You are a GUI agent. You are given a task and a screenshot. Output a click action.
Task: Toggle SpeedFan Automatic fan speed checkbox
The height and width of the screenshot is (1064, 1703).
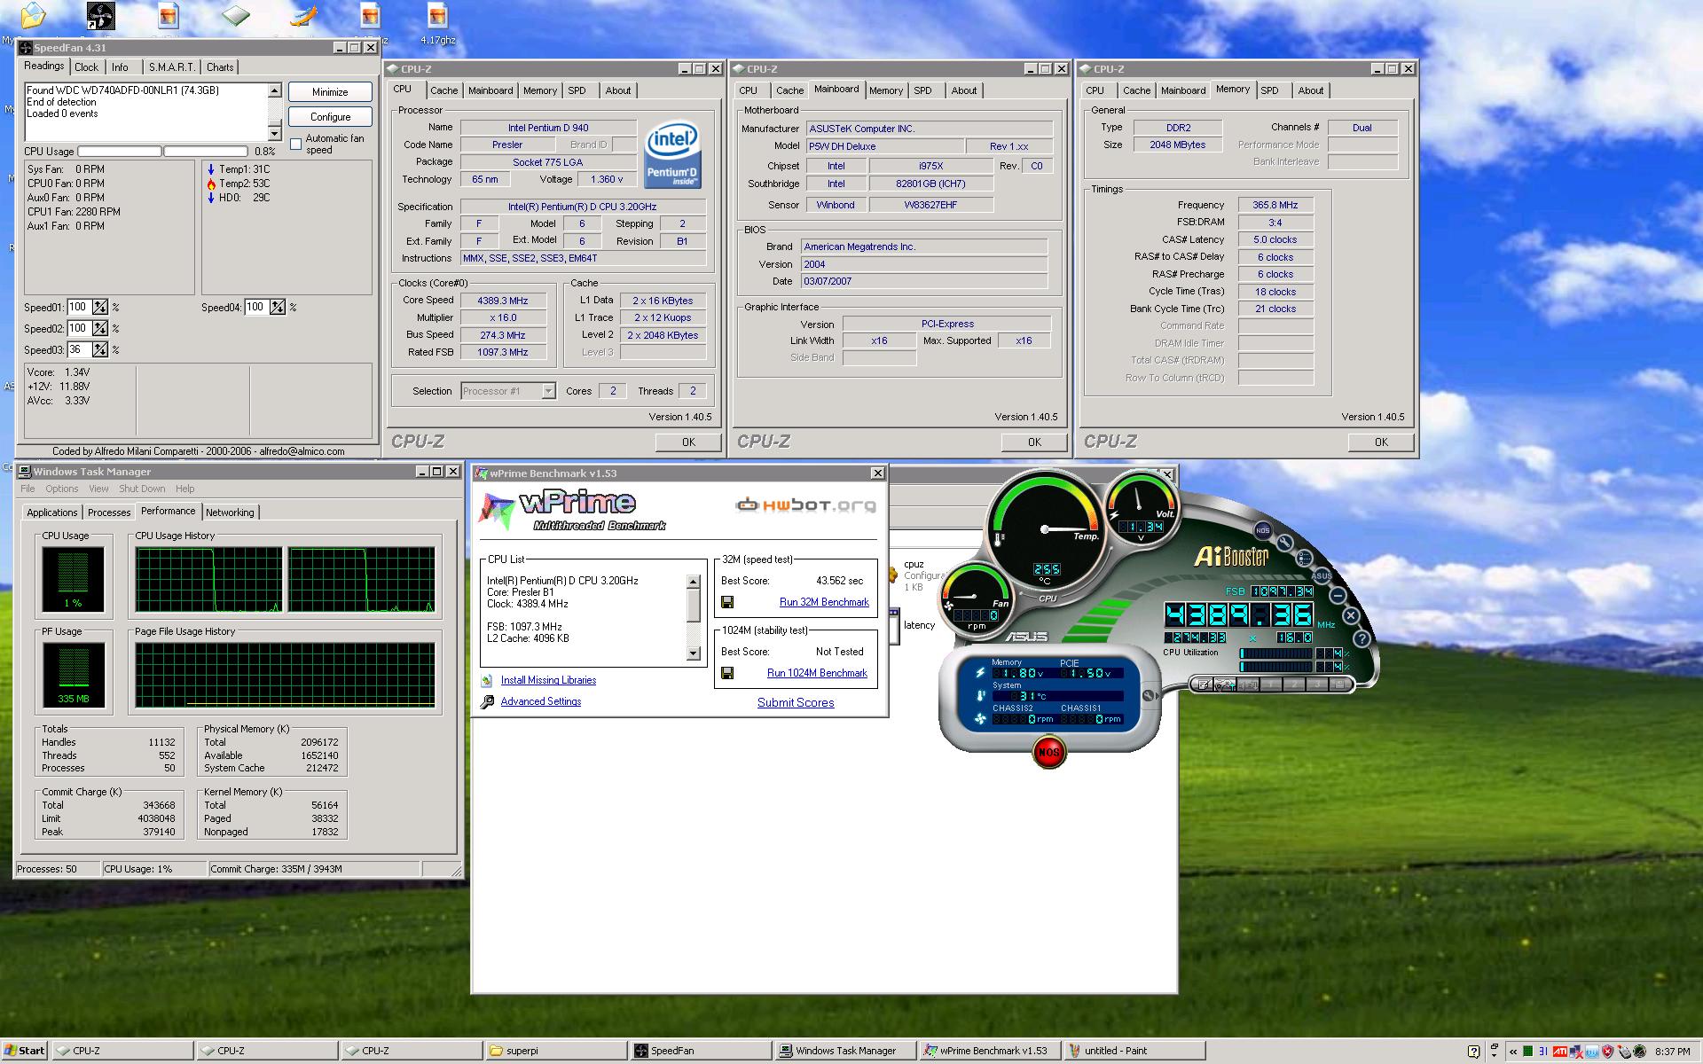[x=296, y=144]
